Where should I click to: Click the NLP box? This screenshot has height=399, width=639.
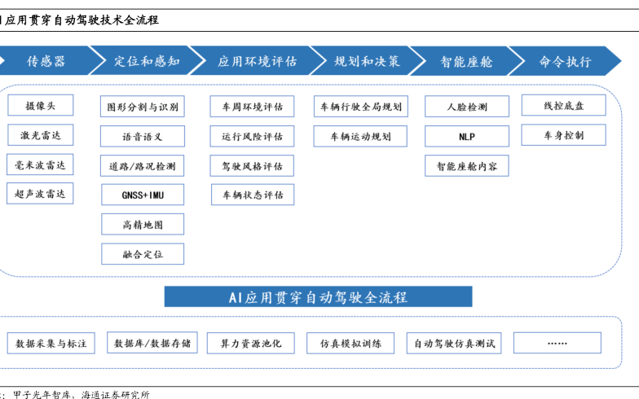click(466, 137)
